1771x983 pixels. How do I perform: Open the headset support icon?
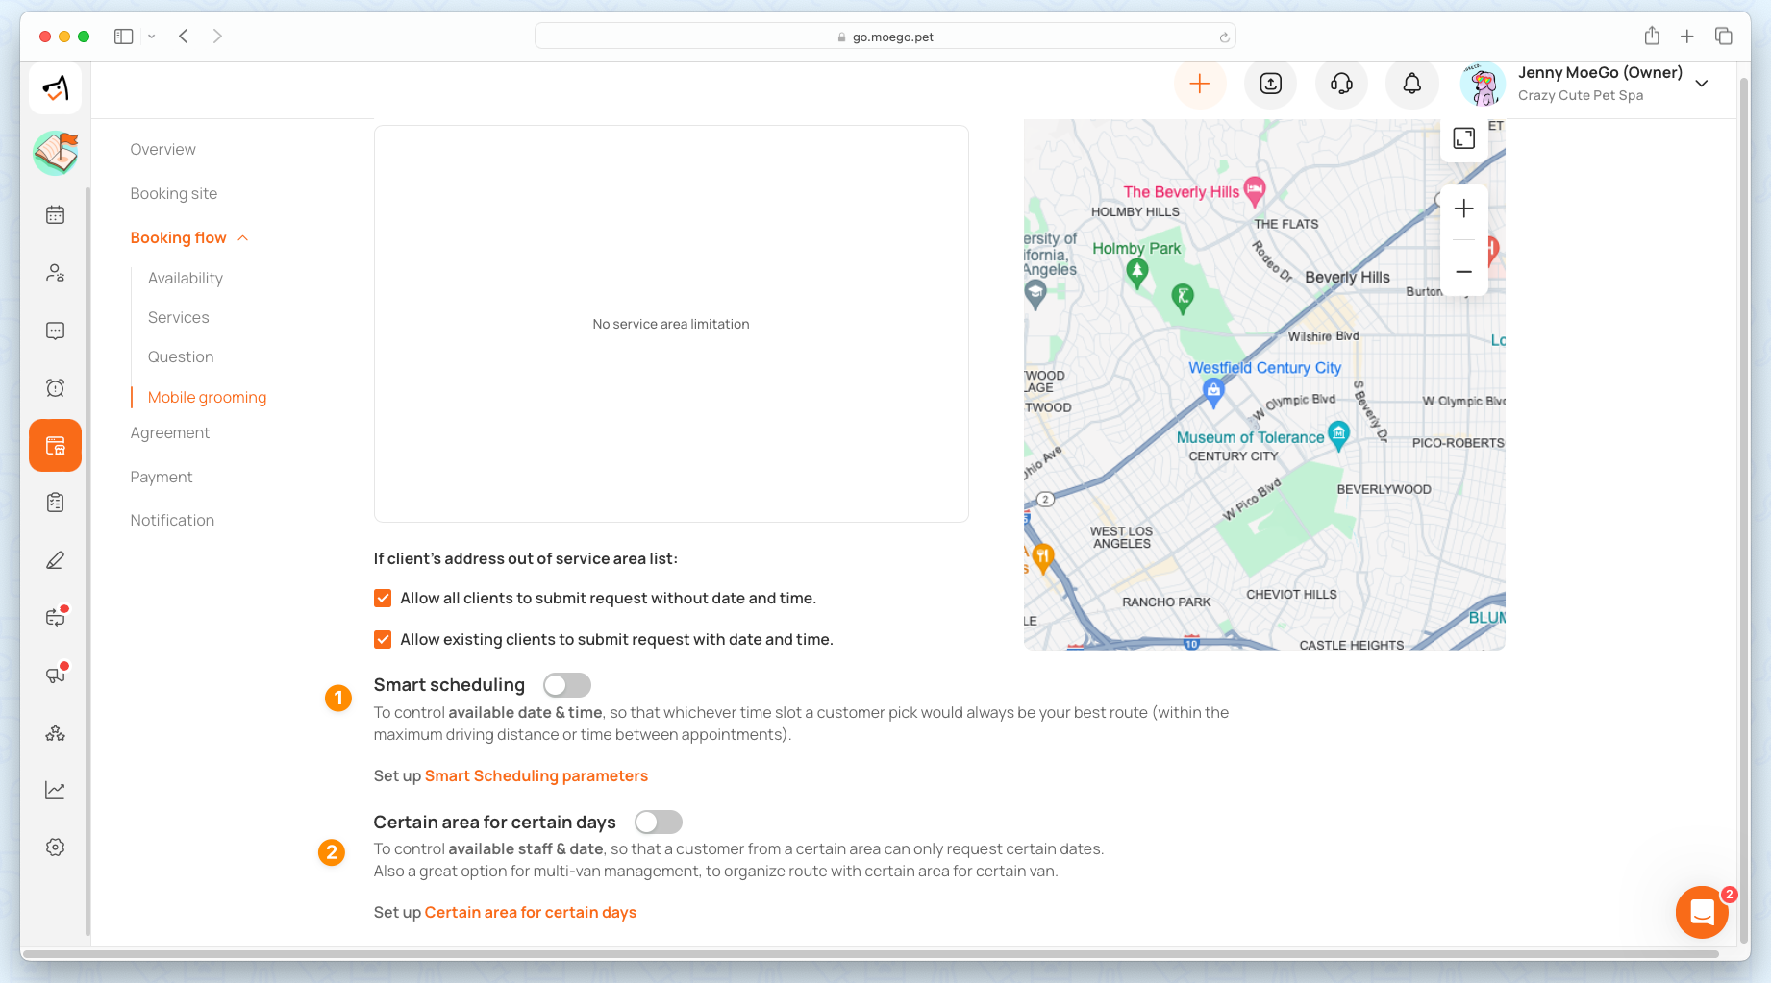(x=1342, y=84)
